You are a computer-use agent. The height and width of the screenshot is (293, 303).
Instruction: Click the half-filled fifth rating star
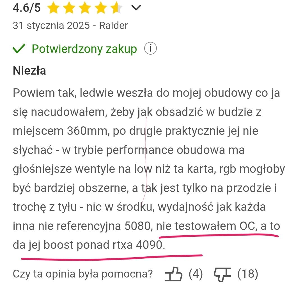pyautogui.click(x=116, y=8)
